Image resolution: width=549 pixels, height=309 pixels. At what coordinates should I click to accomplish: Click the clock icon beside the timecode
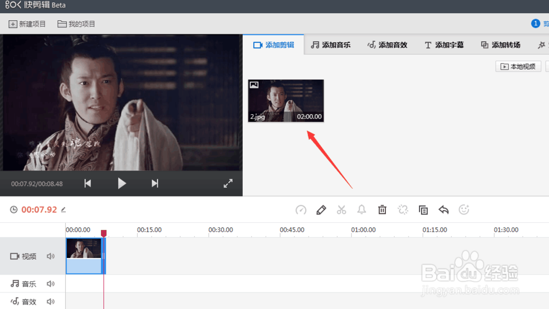14,210
